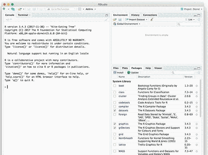Screen dimensions: 208x155
Task: Click the Update packages button
Action: pyautogui.click(x=133, y=73)
